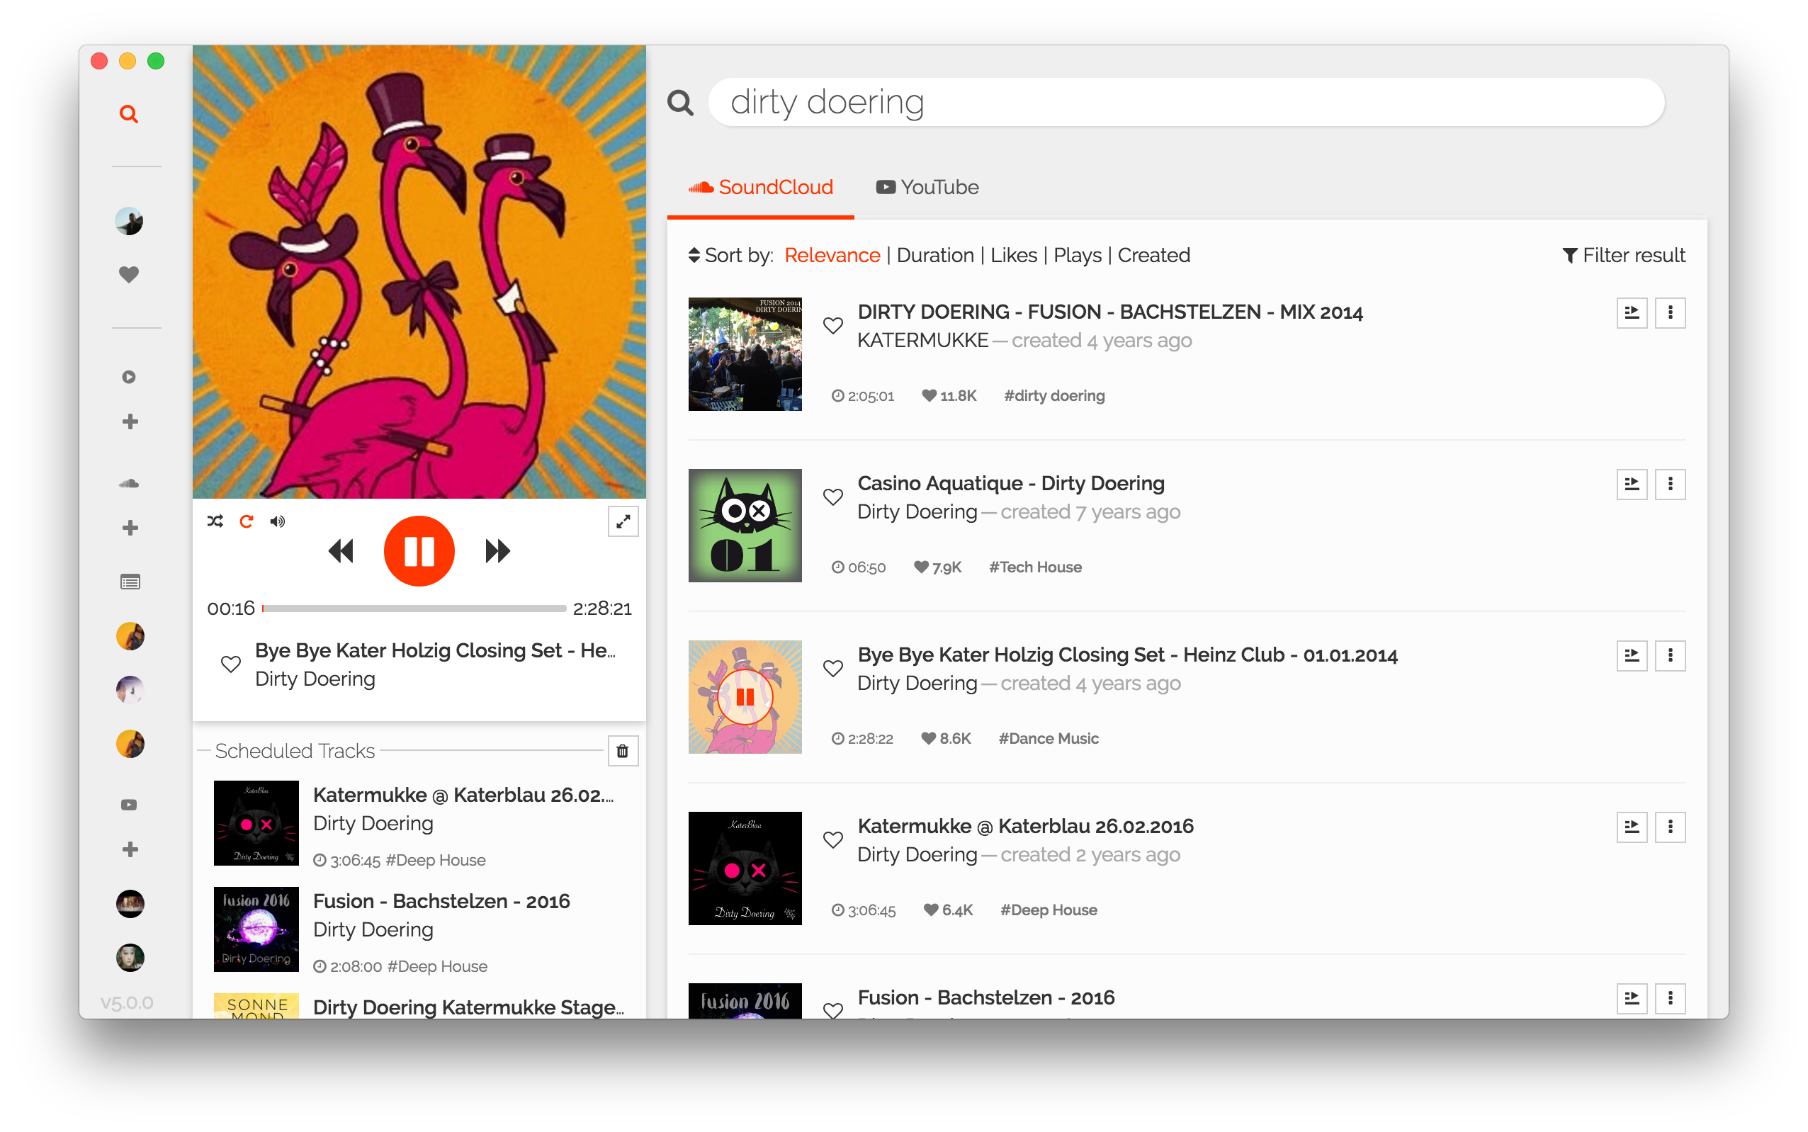Seek on the track progress bar
Screen dimensions: 1808x1132
point(414,609)
